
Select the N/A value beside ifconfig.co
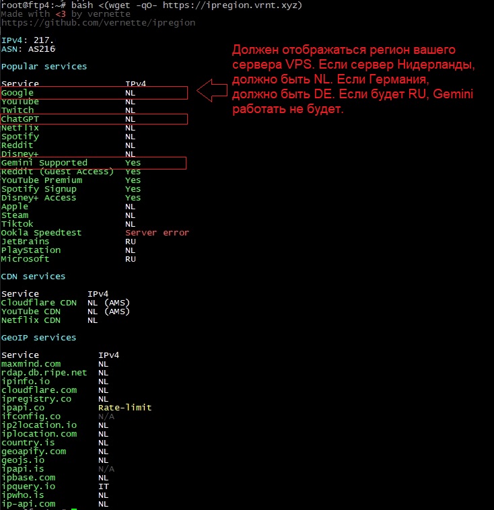pos(106,416)
